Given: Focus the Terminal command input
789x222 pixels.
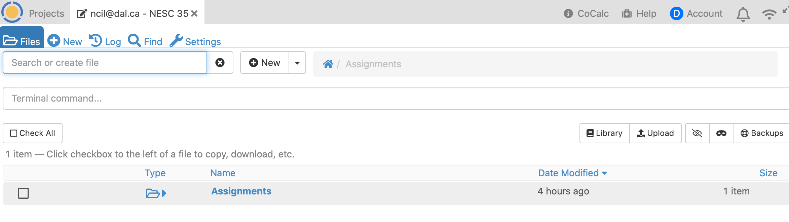Looking at the screenshot, I should click(x=393, y=99).
